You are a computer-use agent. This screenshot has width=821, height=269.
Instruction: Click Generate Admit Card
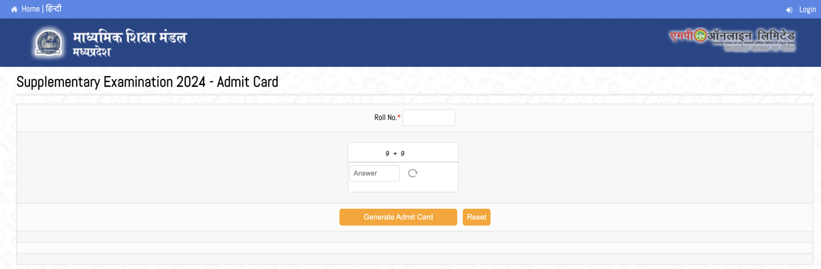pyautogui.click(x=398, y=217)
